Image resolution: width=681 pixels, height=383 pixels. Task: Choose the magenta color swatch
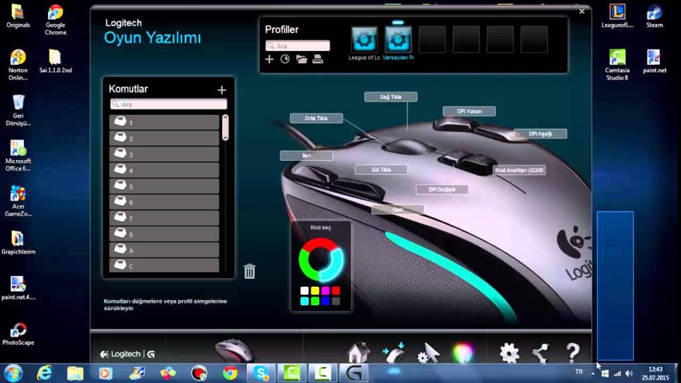325,291
